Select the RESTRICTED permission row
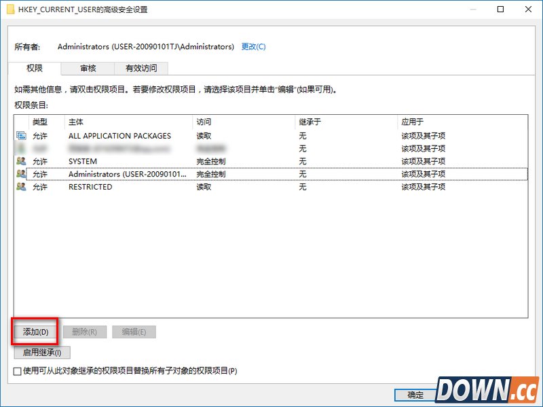This screenshot has width=543, height=407. tap(136, 187)
